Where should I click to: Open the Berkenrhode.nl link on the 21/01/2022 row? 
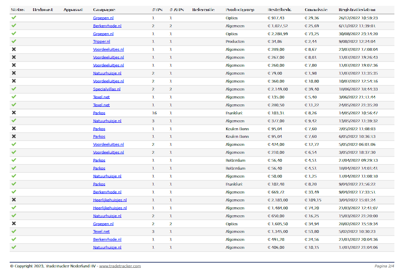click(x=107, y=239)
